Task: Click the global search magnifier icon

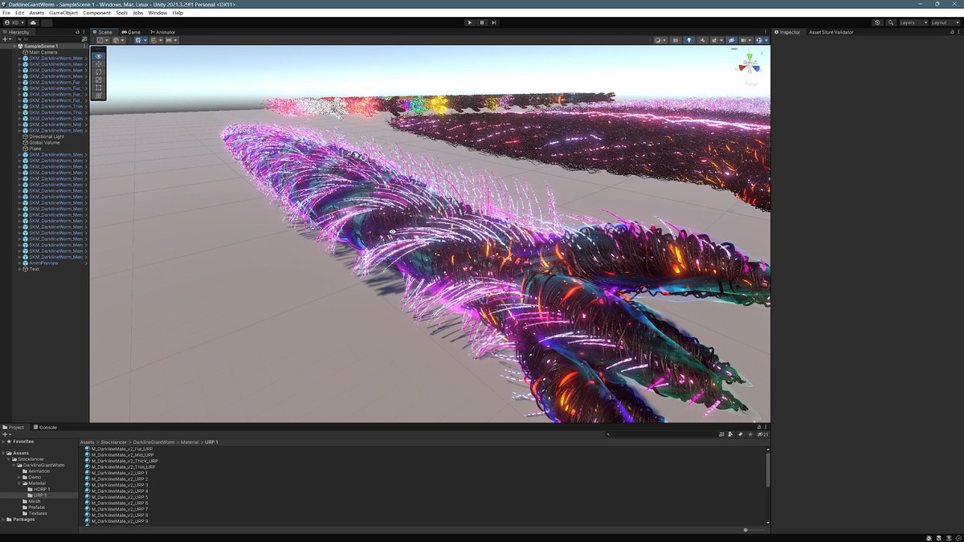Action: (892, 22)
